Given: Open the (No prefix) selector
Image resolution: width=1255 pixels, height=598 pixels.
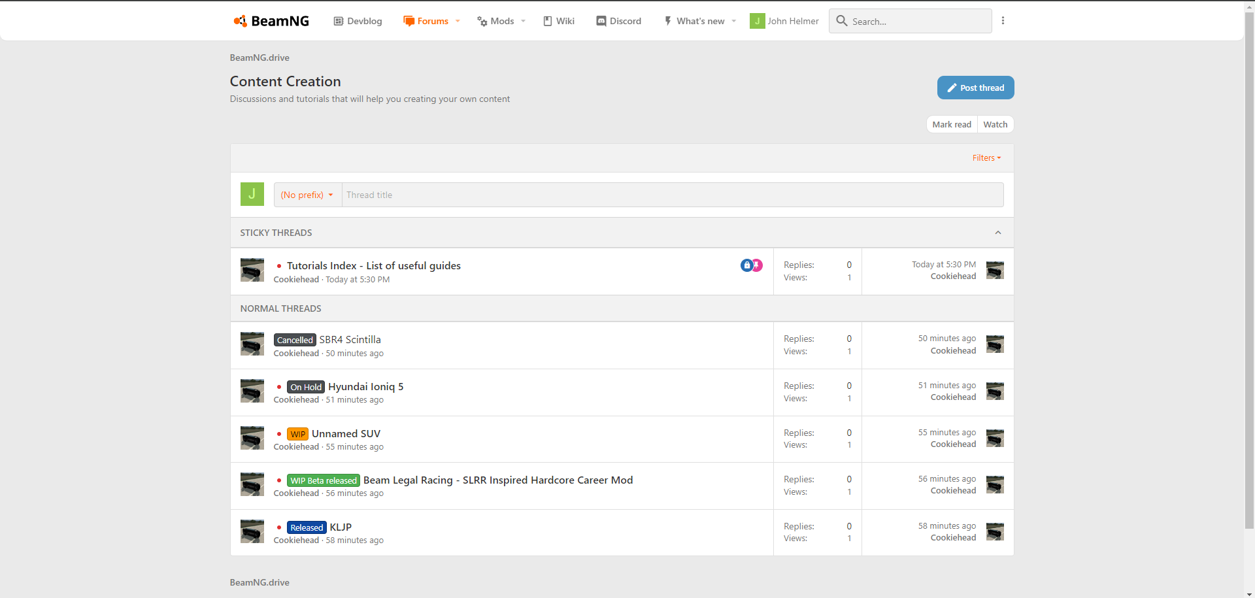Looking at the screenshot, I should click(307, 195).
